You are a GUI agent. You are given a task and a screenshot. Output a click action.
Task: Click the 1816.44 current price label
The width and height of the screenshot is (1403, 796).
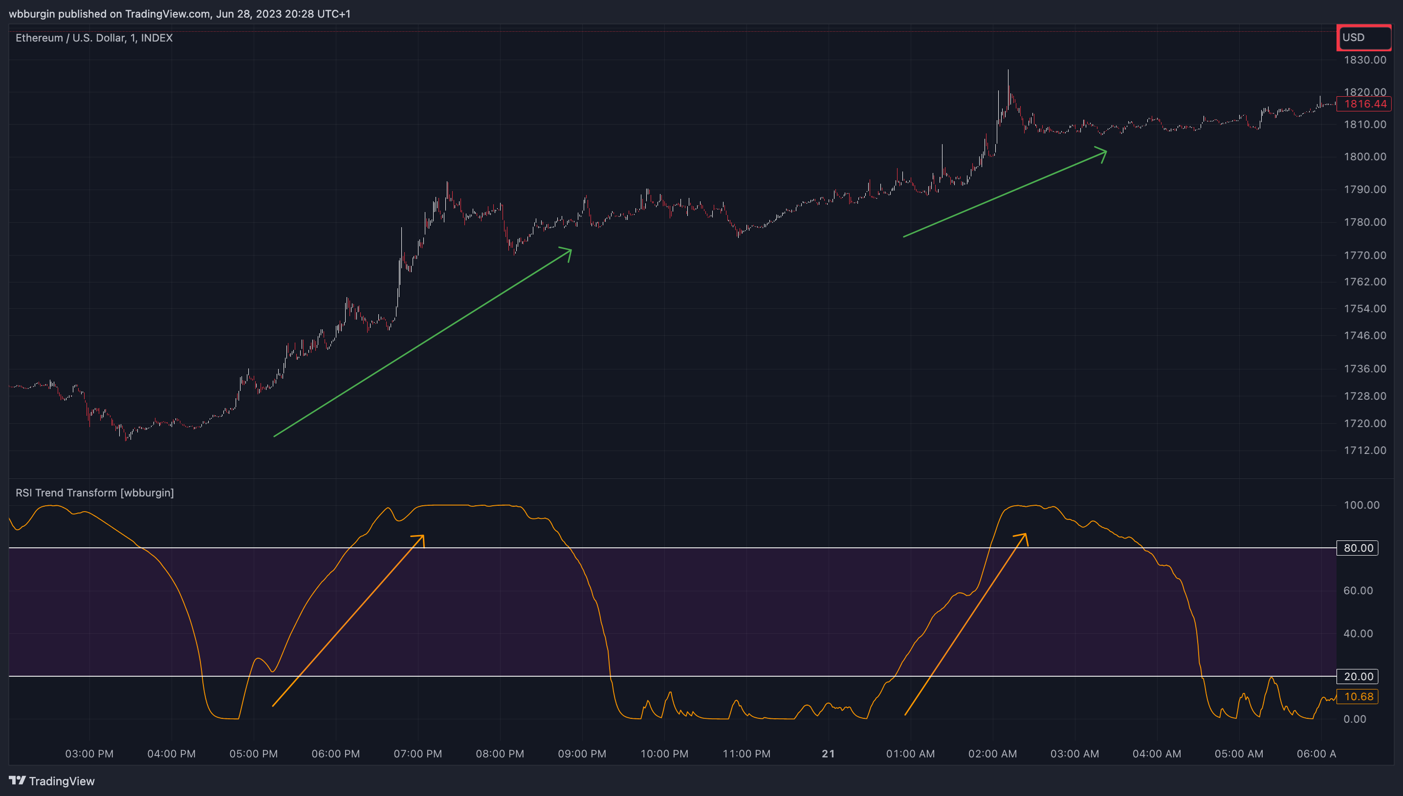click(x=1363, y=104)
